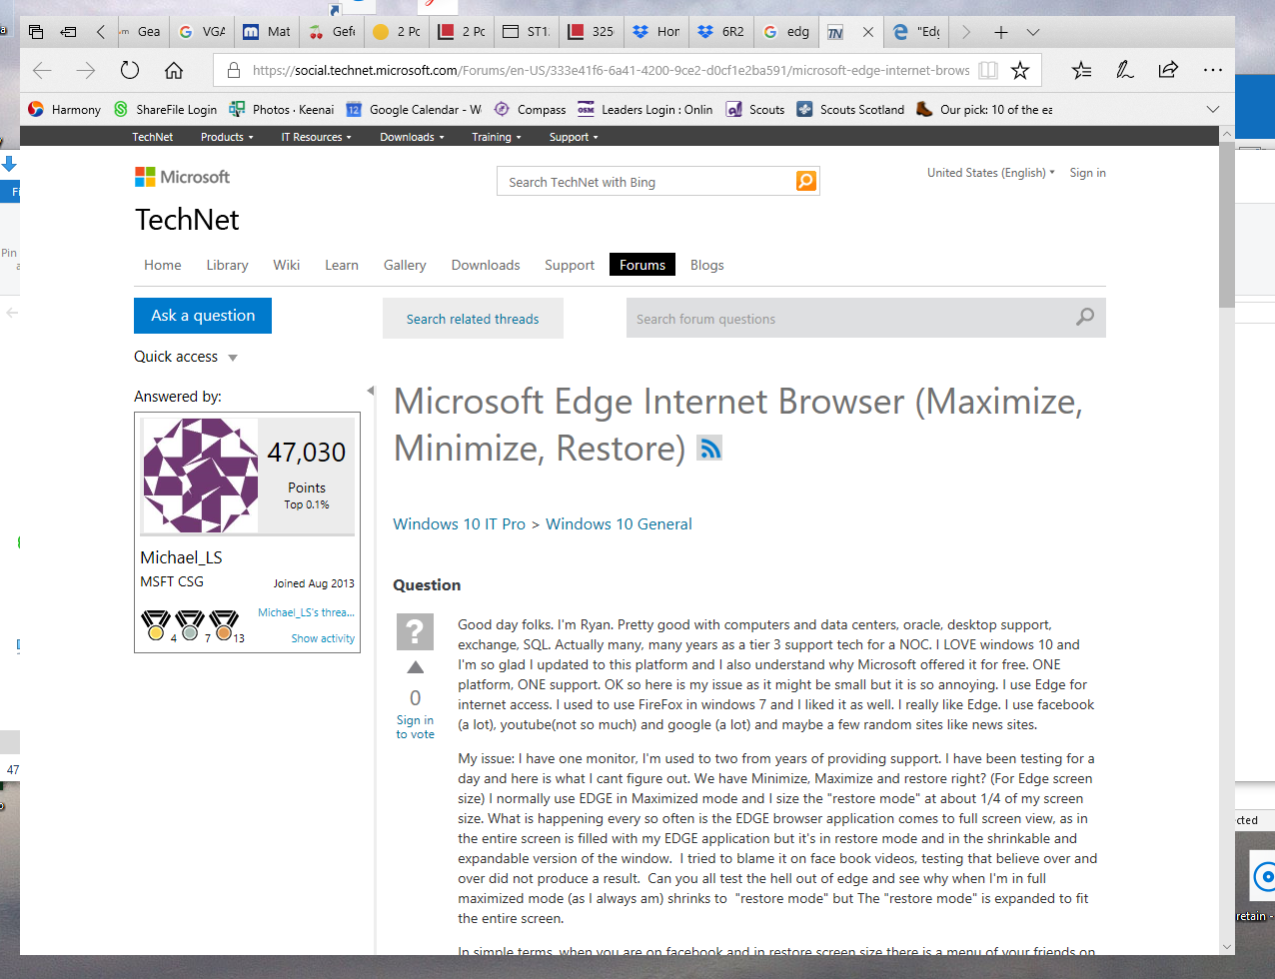The width and height of the screenshot is (1275, 979).
Task: Close the active TechNet tab
Action: 868,32
